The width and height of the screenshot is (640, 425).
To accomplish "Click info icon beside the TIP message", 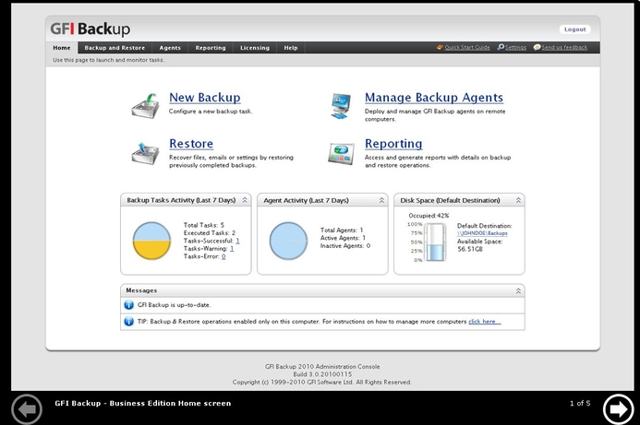I will [128, 322].
